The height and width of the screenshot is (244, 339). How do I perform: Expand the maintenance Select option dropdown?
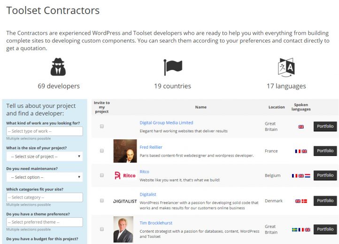(45, 177)
